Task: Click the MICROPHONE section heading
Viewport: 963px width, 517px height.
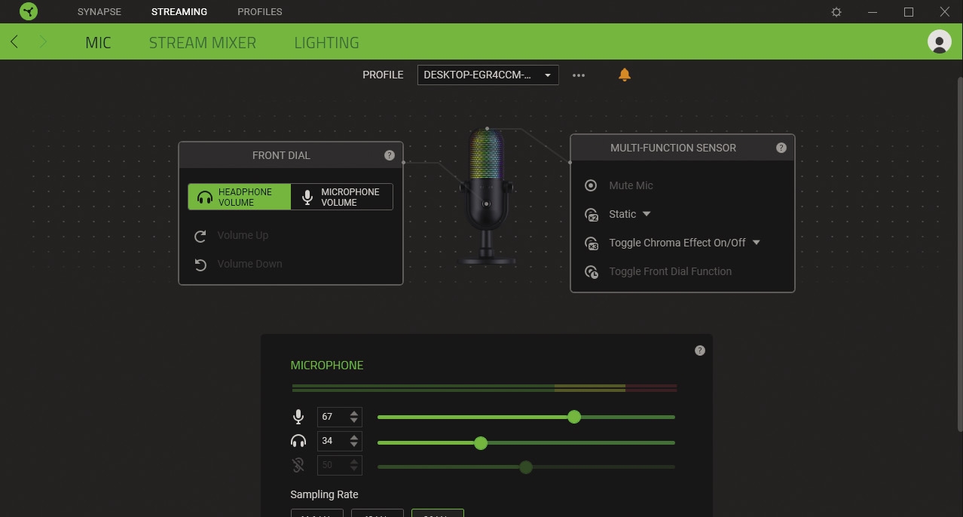Action: coord(326,365)
